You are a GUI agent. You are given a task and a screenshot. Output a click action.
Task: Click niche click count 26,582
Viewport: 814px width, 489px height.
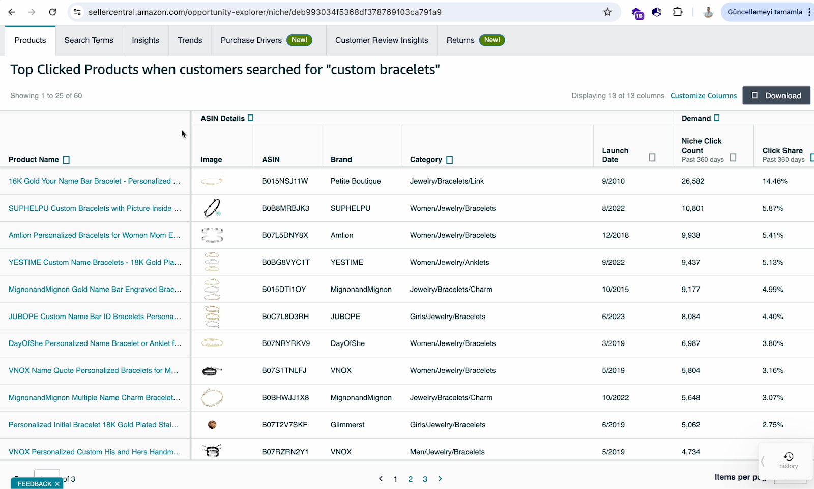click(x=693, y=181)
